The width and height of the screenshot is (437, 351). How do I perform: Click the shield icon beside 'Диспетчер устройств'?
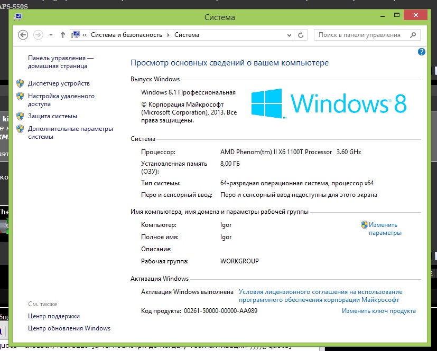coord(20,83)
